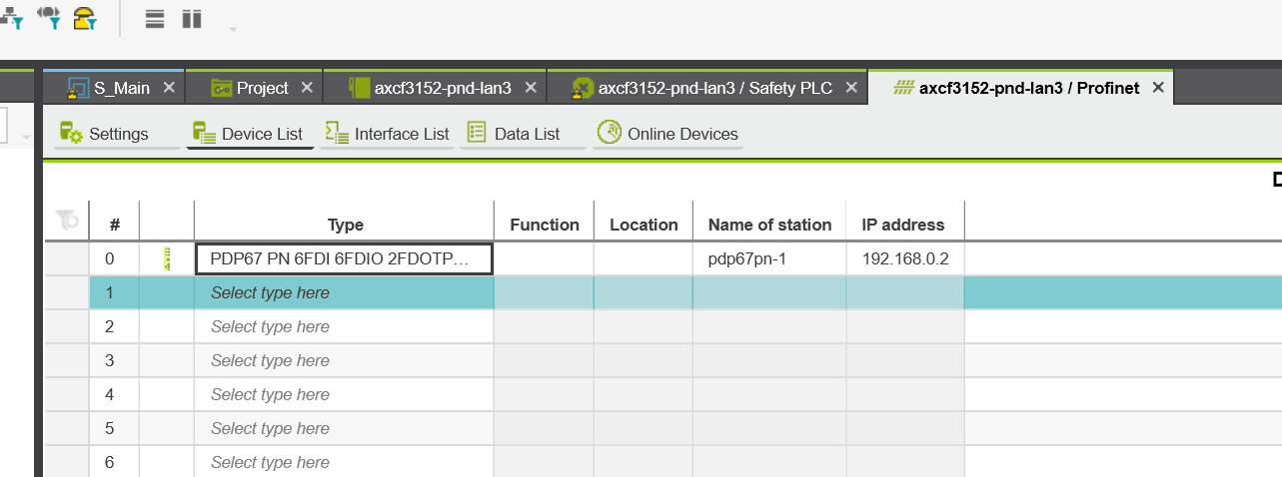Image resolution: width=1282 pixels, height=477 pixels.
Task: Select the axcf3152-pnd-lan3 / Profinet tab
Action: pos(1029,88)
